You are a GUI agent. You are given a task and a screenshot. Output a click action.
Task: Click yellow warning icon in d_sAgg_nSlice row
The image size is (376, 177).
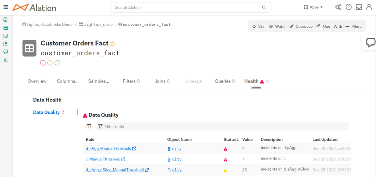225,170
